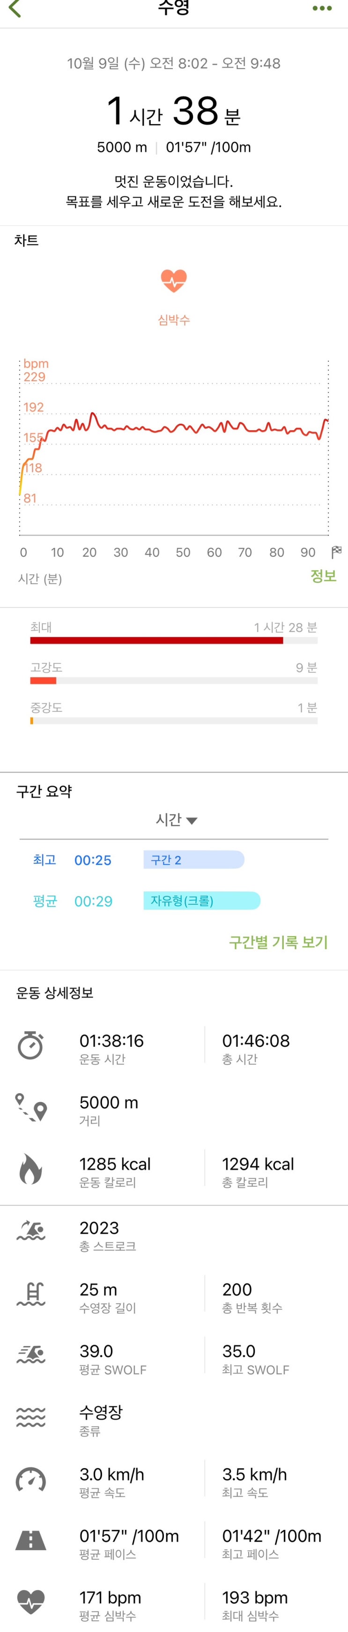Open 구간별 기록 보기 link
348x1632 pixels.
(x=278, y=942)
